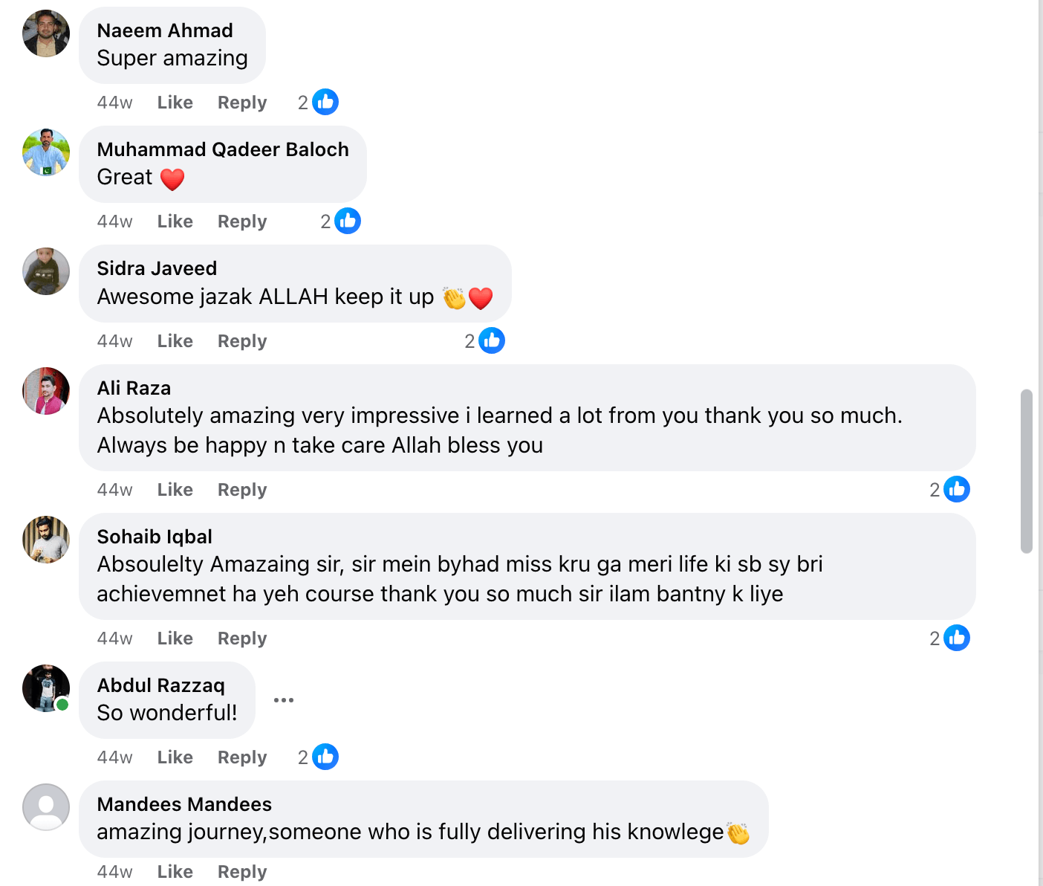Click the like reaction icon on Naeem Ahmad's comment
Screen dimensions: 1043x886
[325, 102]
